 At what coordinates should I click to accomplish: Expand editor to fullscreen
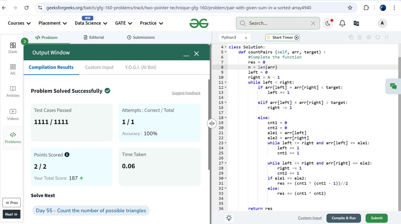[x=387, y=37]
